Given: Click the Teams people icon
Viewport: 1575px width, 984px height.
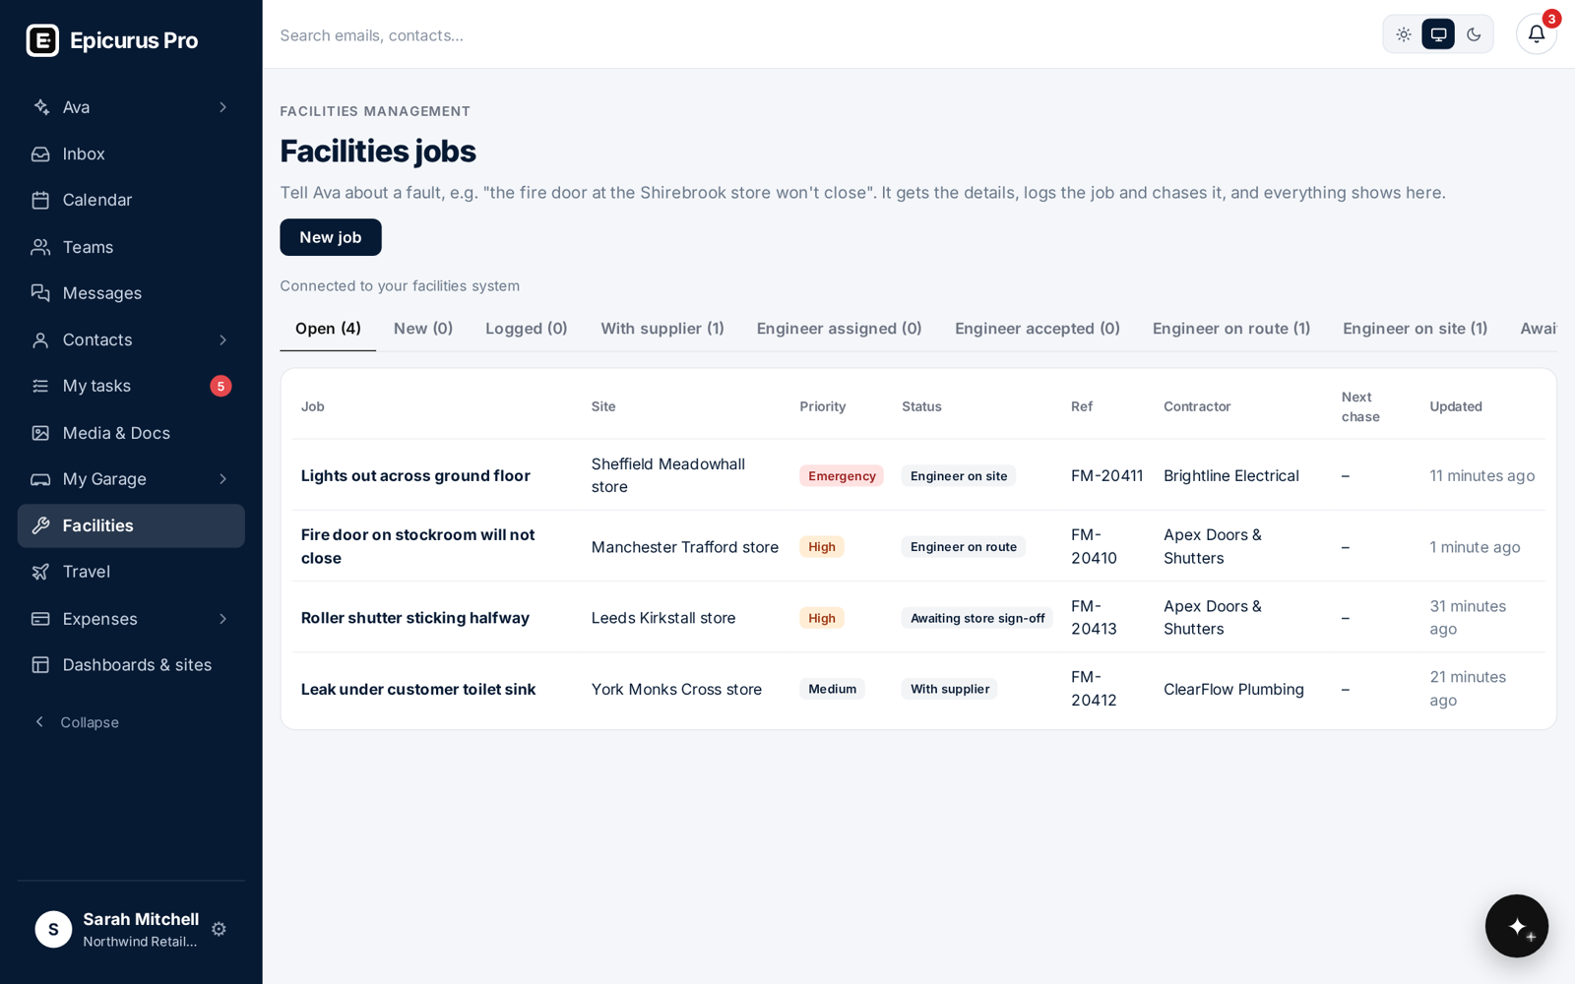Looking at the screenshot, I should click(x=40, y=247).
